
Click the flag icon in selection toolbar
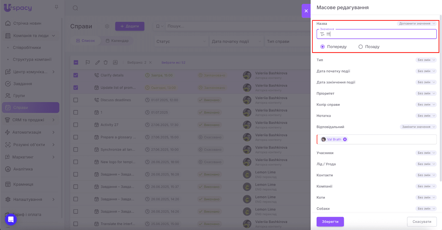click(x=88, y=63)
